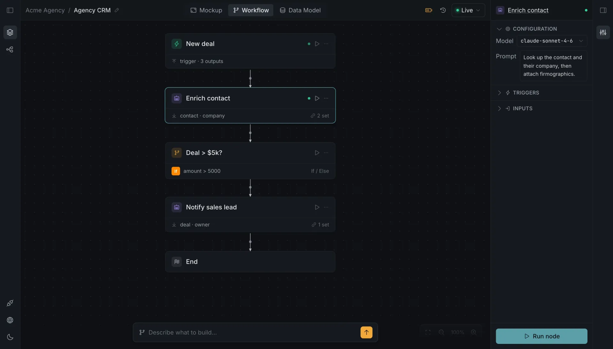Open New deal node more options

[x=326, y=44]
